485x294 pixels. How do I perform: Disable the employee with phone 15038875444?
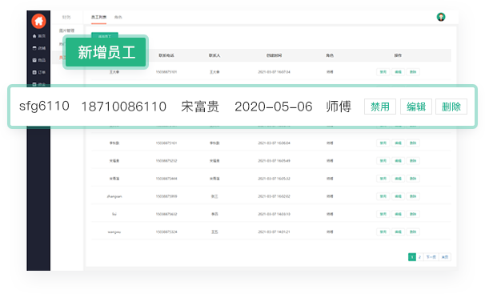point(383,179)
